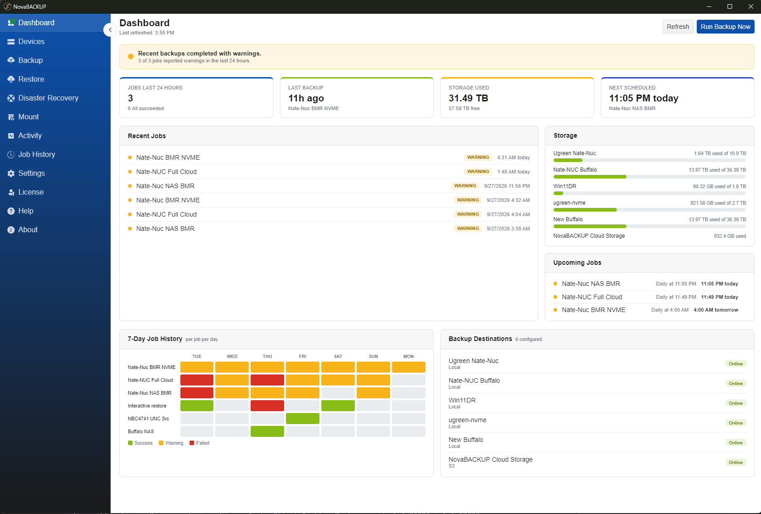761x514 pixels.
Task: Click the Backup cloud icon
Action: 11,61
